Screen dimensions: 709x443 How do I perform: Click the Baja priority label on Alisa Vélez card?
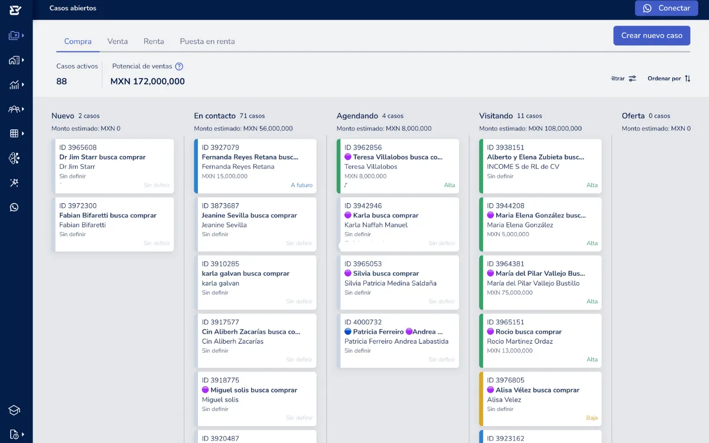tap(592, 418)
